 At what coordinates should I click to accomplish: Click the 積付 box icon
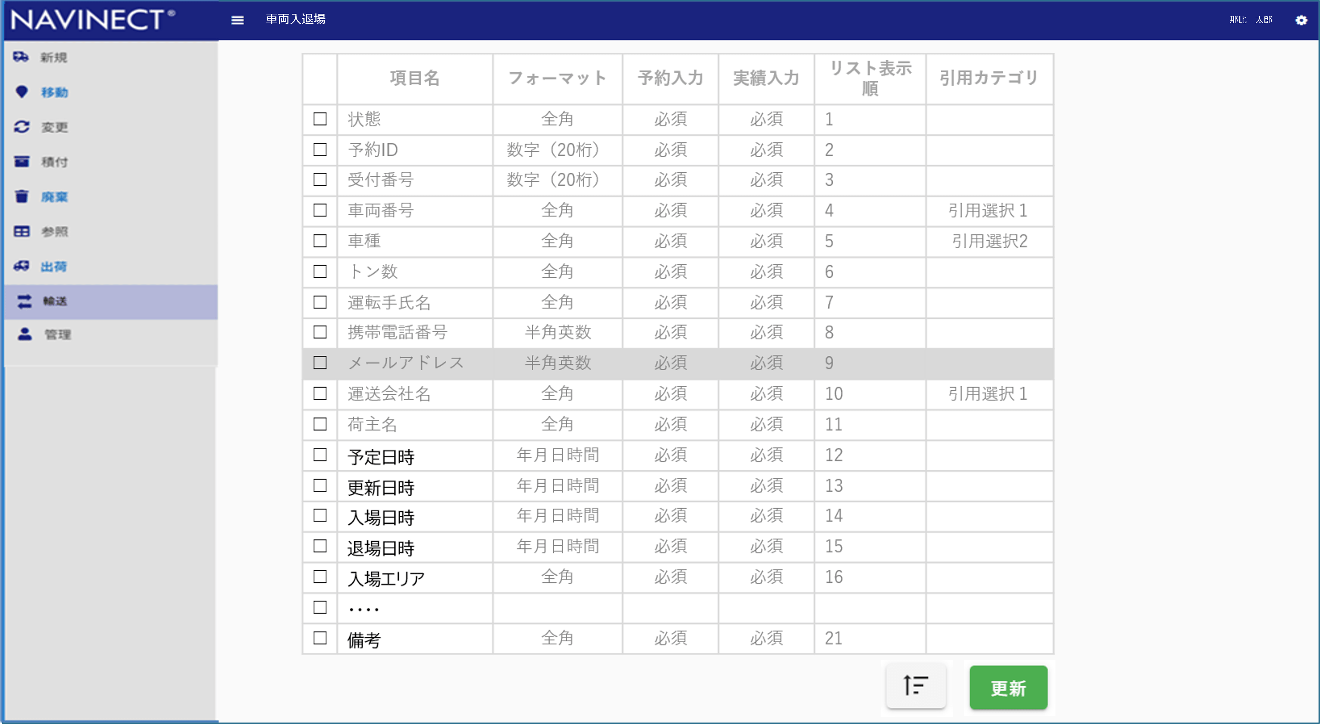[x=22, y=161]
